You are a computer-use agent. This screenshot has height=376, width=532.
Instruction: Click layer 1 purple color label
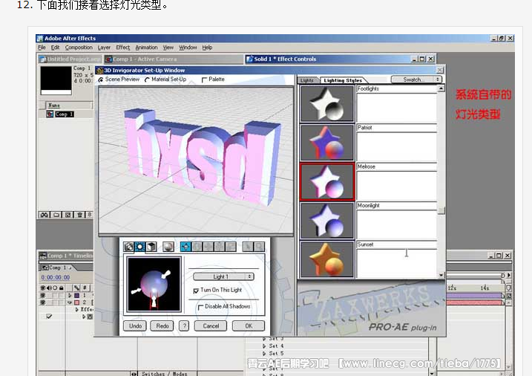(x=77, y=296)
